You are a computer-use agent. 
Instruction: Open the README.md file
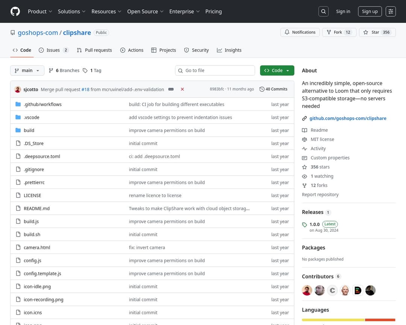[36, 208]
